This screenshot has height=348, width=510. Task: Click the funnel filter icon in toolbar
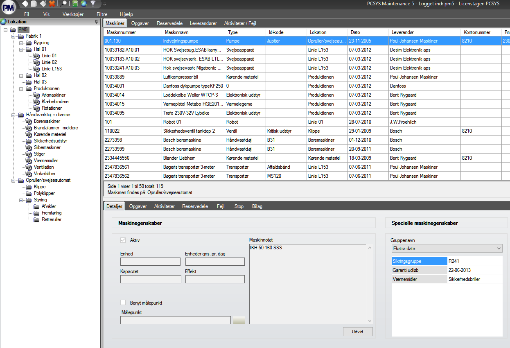(x=93, y=4)
